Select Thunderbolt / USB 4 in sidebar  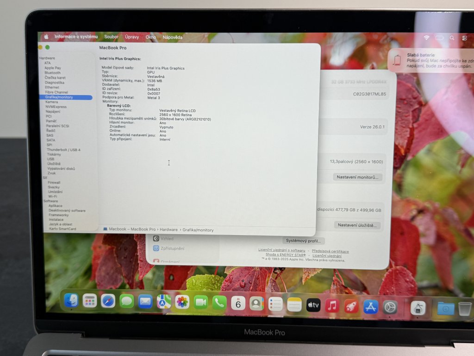click(63, 150)
